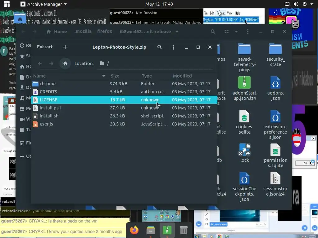
Task: Click the chrome folder icon
Action: pos(35,84)
